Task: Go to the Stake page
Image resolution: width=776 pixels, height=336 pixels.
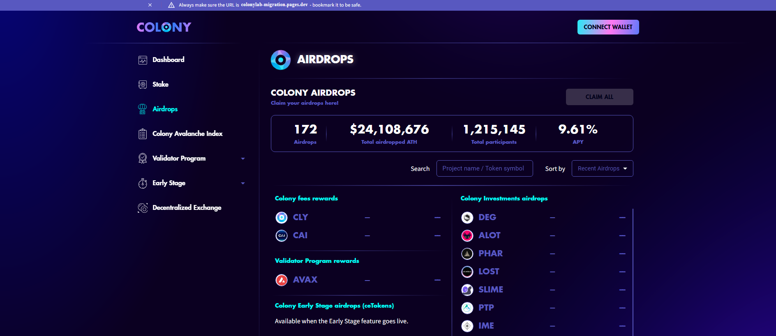Action: coord(160,84)
